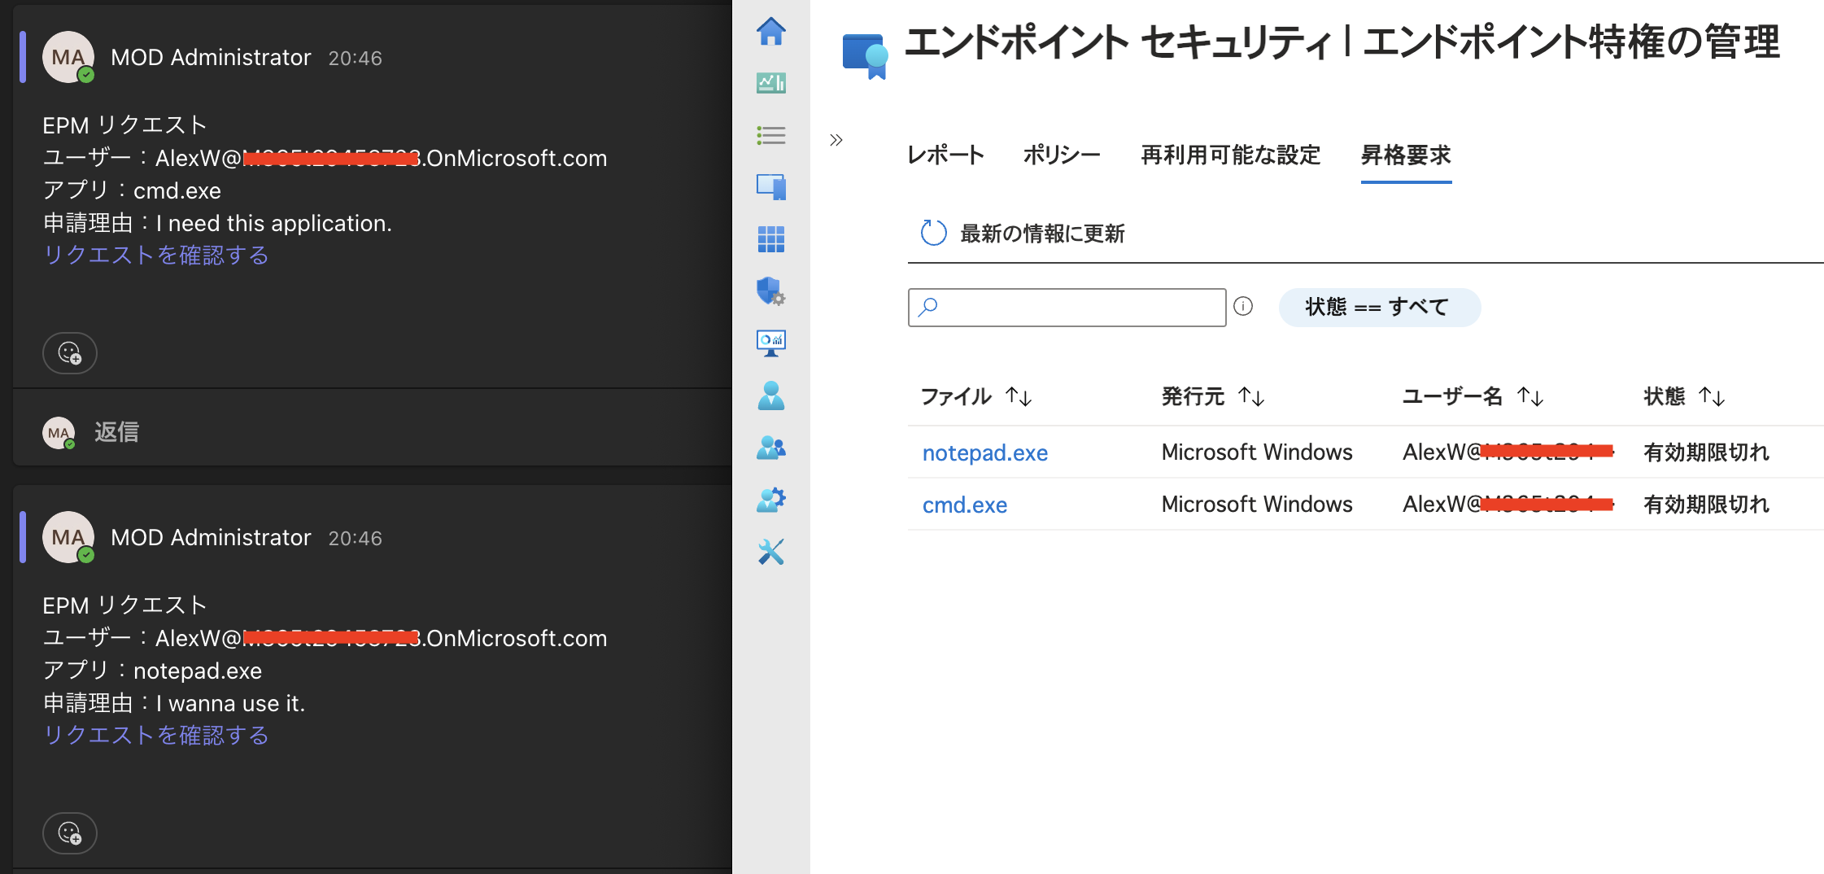Switch to the ポリシー tab
Viewport: 1824px width, 874px height.
[1062, 155]
